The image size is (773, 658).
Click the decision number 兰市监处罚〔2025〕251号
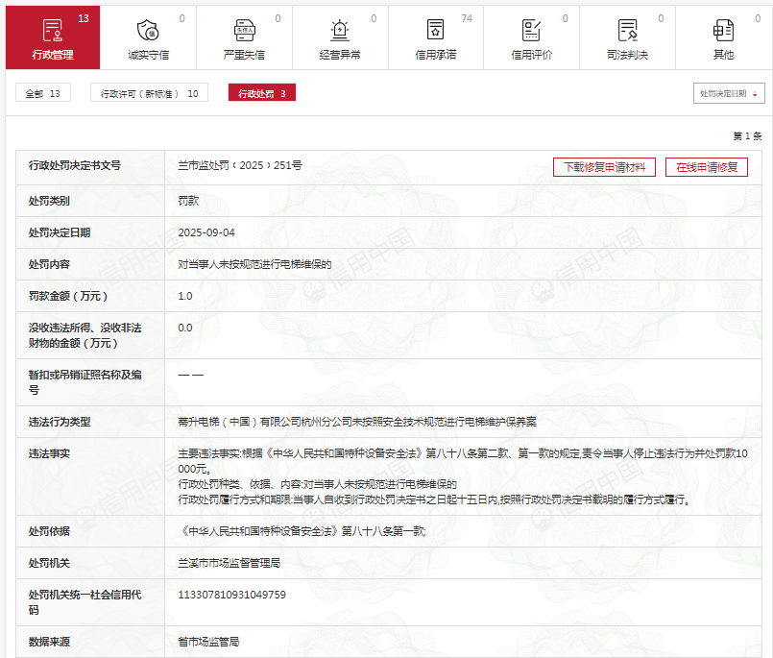(x=240, y=166)
